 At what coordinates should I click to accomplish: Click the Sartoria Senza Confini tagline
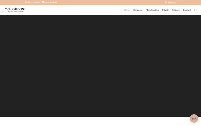pos(15,12)
